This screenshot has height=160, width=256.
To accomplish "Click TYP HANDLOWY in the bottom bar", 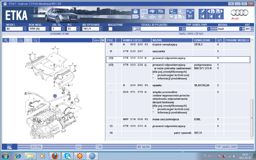I will click(x=226, y=147).
